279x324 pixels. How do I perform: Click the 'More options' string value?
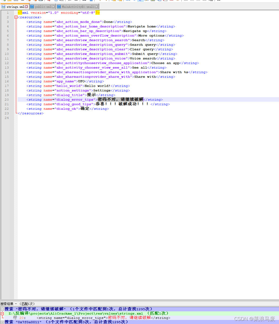coord(151,36)
